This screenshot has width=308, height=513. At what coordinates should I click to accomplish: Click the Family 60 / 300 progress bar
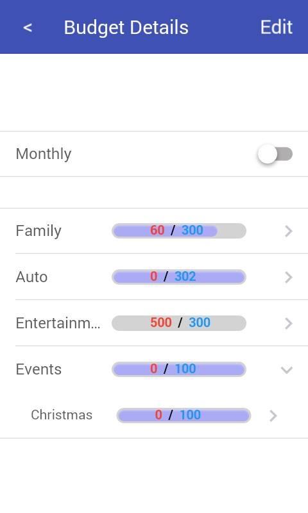click(x=179, y=231)
